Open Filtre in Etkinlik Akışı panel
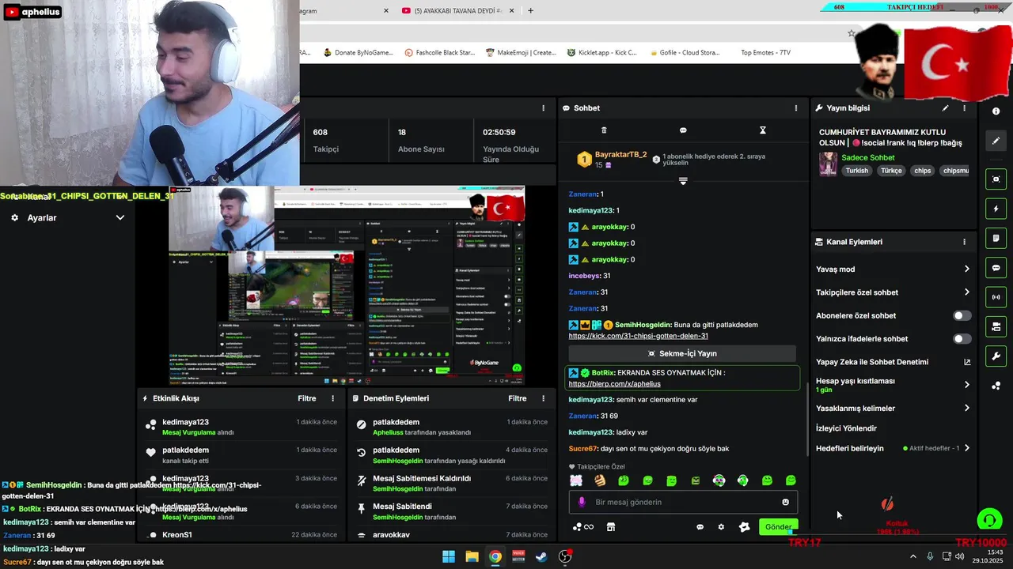1013x569 pixels. [307, 399]
